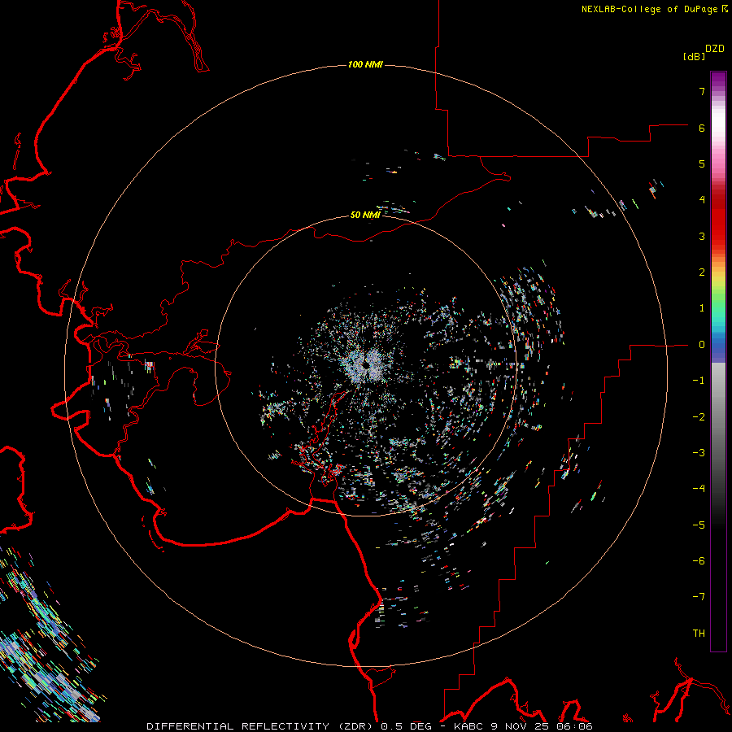Screen dimensions: 732x732
Task: Click the 100 NMI range ring label
Action: point(365,64)
